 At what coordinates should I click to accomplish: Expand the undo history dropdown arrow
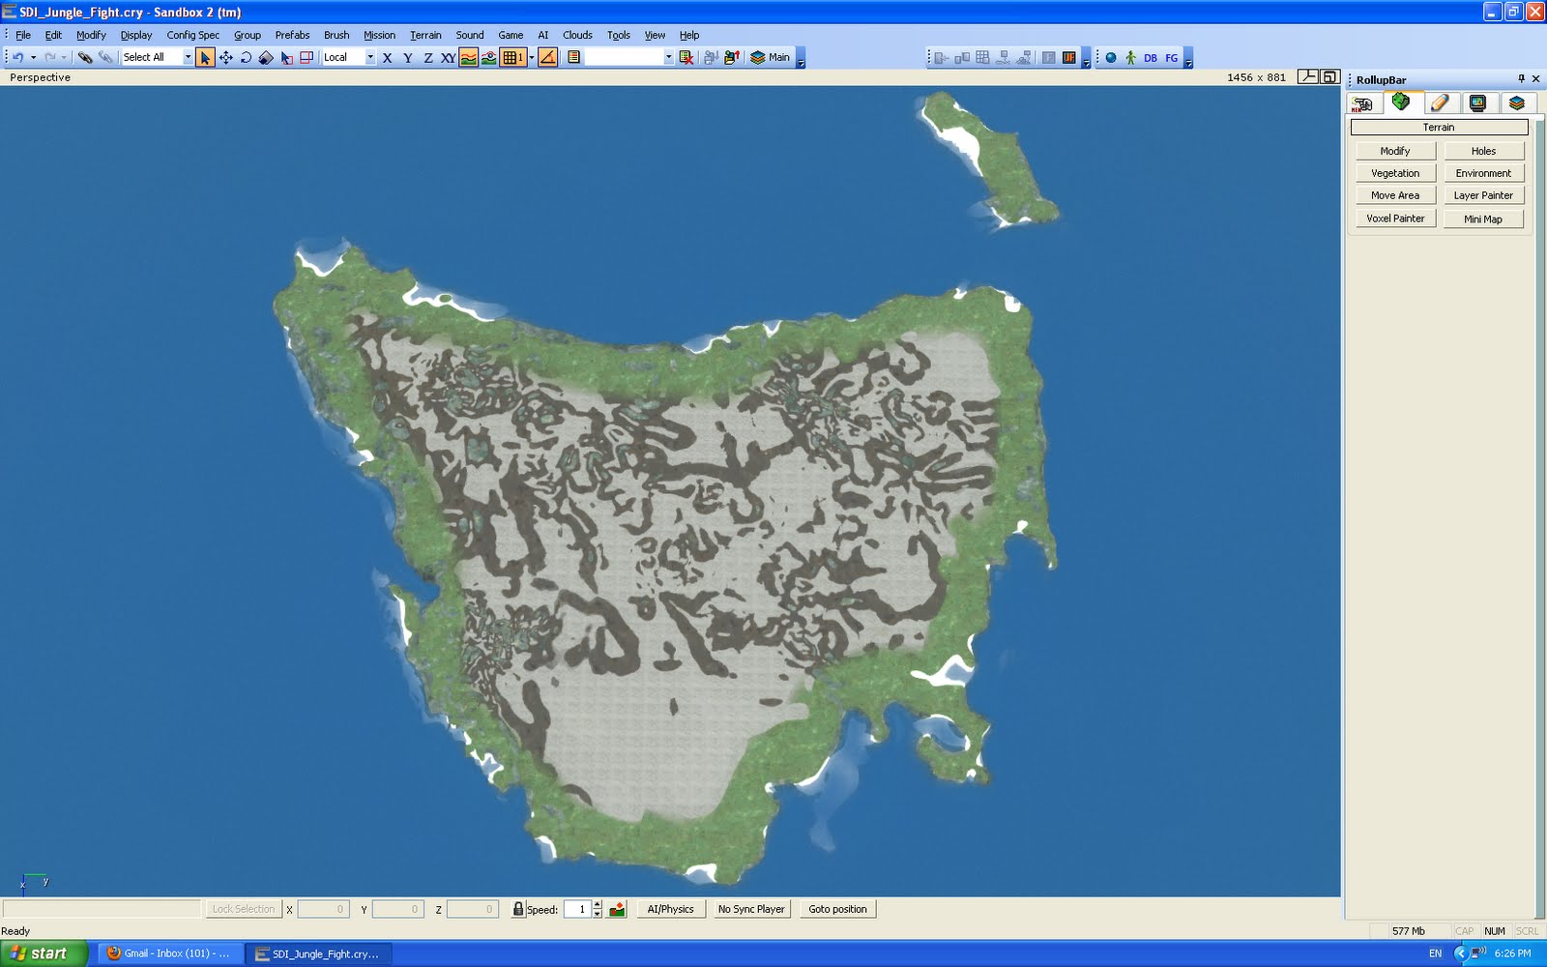tap(33, 58)
